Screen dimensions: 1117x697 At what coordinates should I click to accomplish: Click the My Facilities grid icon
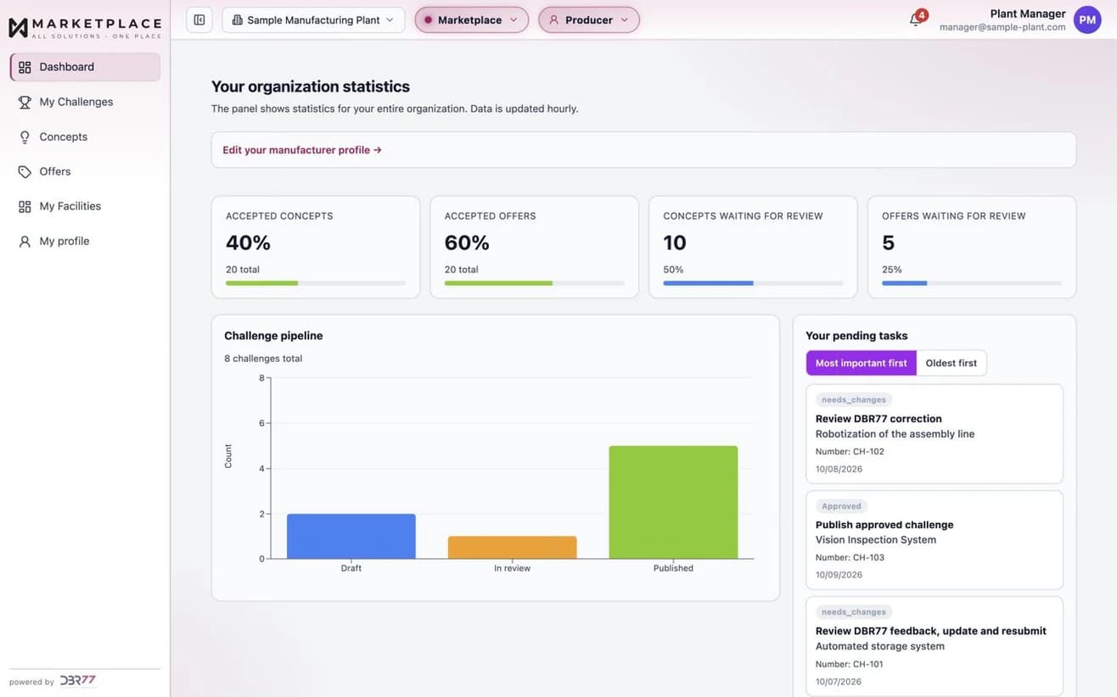point(25,206)
